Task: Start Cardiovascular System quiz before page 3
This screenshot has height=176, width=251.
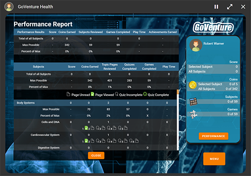Action: pos(97,141)
